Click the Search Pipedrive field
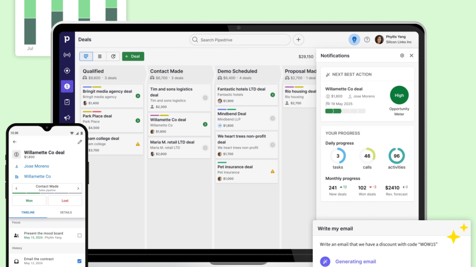 (240, 40)
